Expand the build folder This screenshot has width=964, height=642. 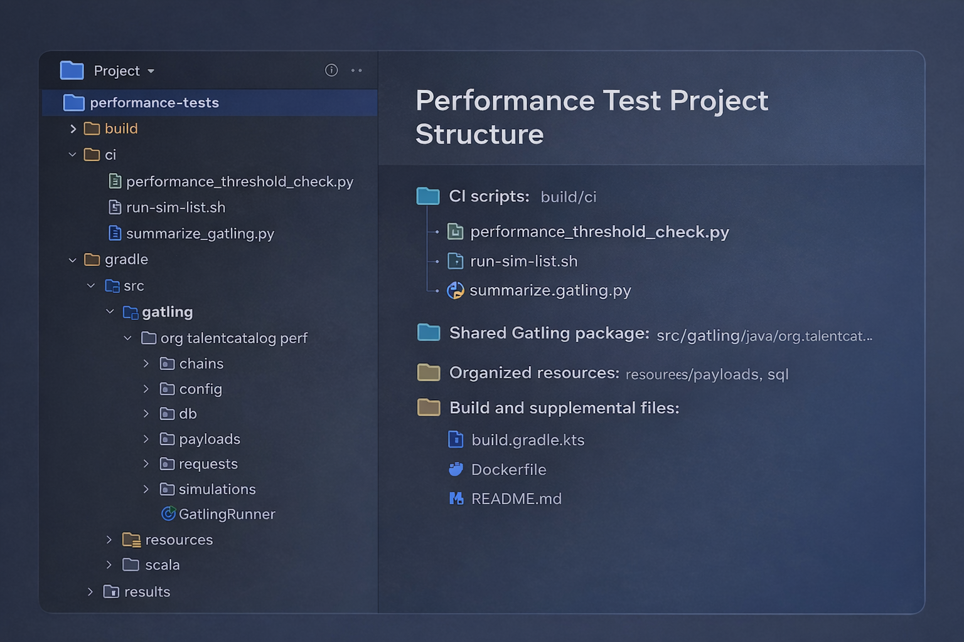point(73,129)
